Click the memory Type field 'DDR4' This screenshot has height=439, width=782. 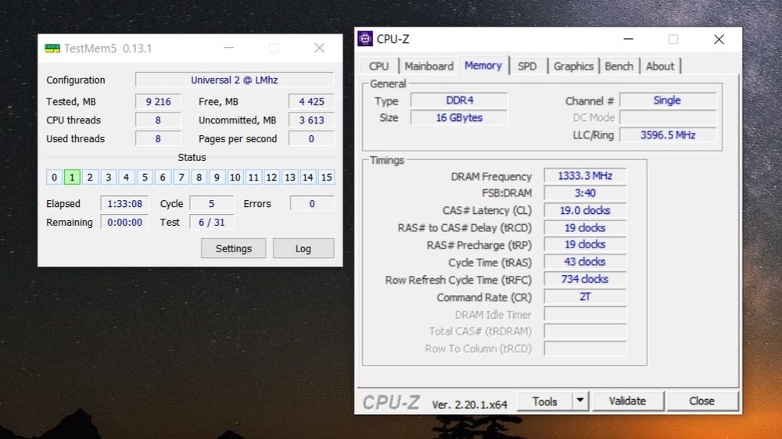459,100
